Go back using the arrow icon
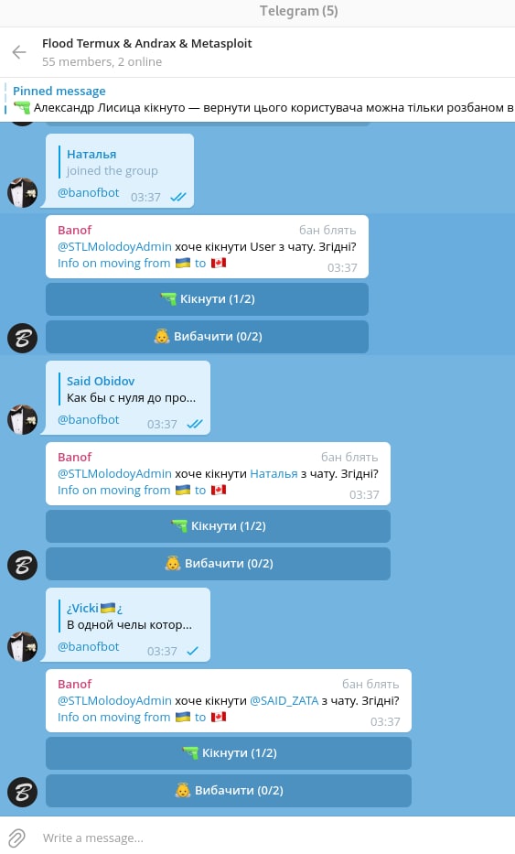Screen dimensions: 515x854 click(x=19, y=52)
